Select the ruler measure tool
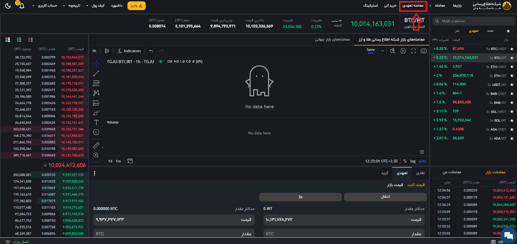Viewport: 517px width, 244px height. tap(96, 146)
